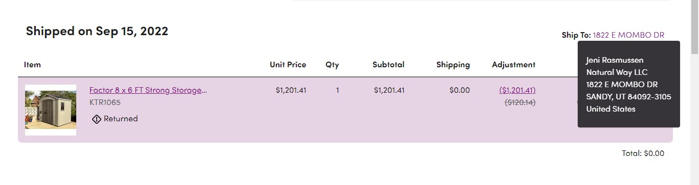Click the Item column header
Image resolution: width=699 pixels, height=185 pixels.
tap(32, 65)
